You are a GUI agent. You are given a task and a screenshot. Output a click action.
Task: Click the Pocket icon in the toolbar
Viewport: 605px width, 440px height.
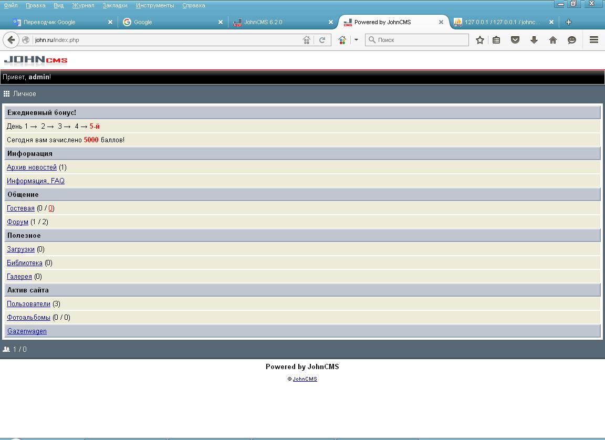(515, 40)
